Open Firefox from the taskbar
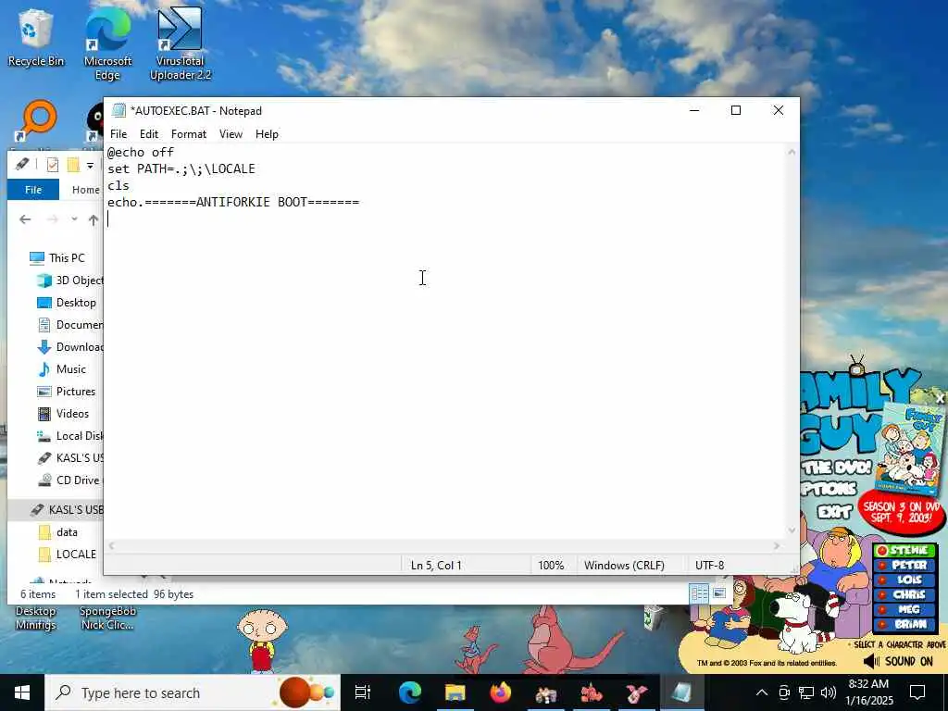This screenshot has width=948, height=711. click(501, 692)
